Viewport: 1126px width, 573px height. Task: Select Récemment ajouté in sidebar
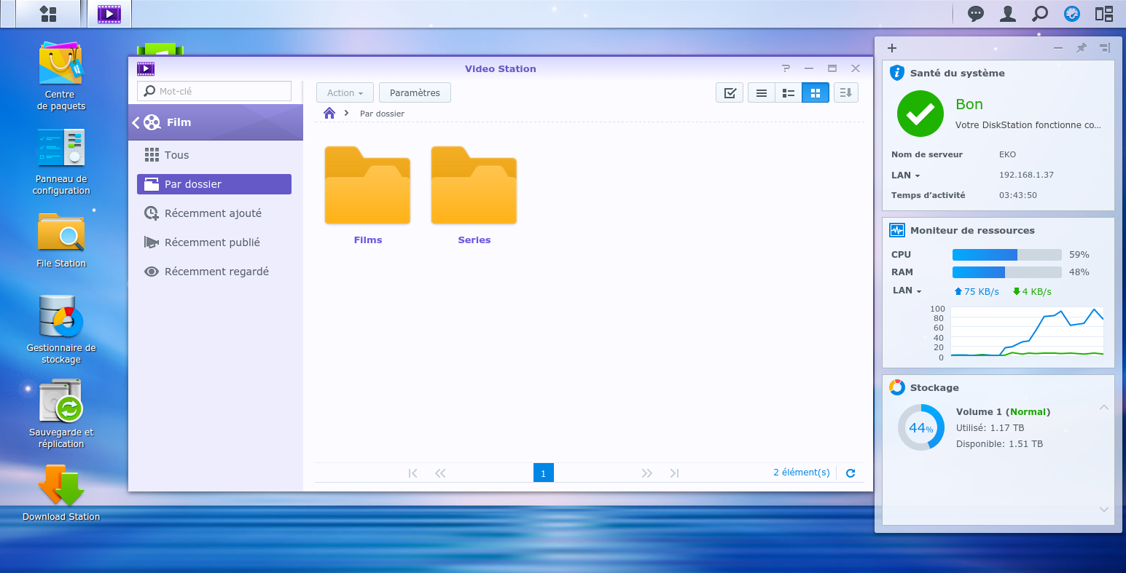click(213, 213)
